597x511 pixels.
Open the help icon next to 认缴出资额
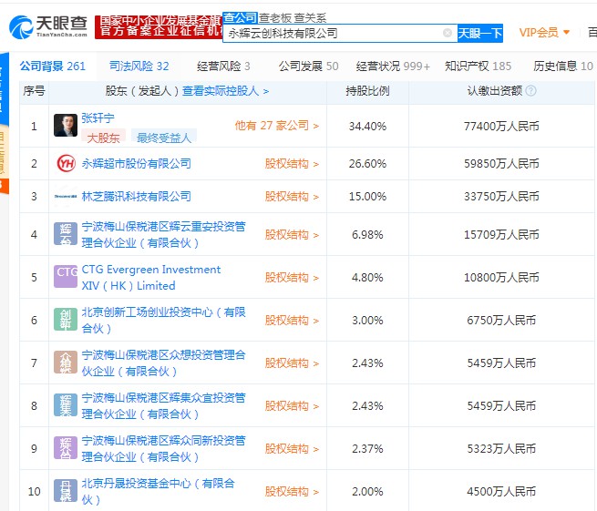click(x=530, y=90)
